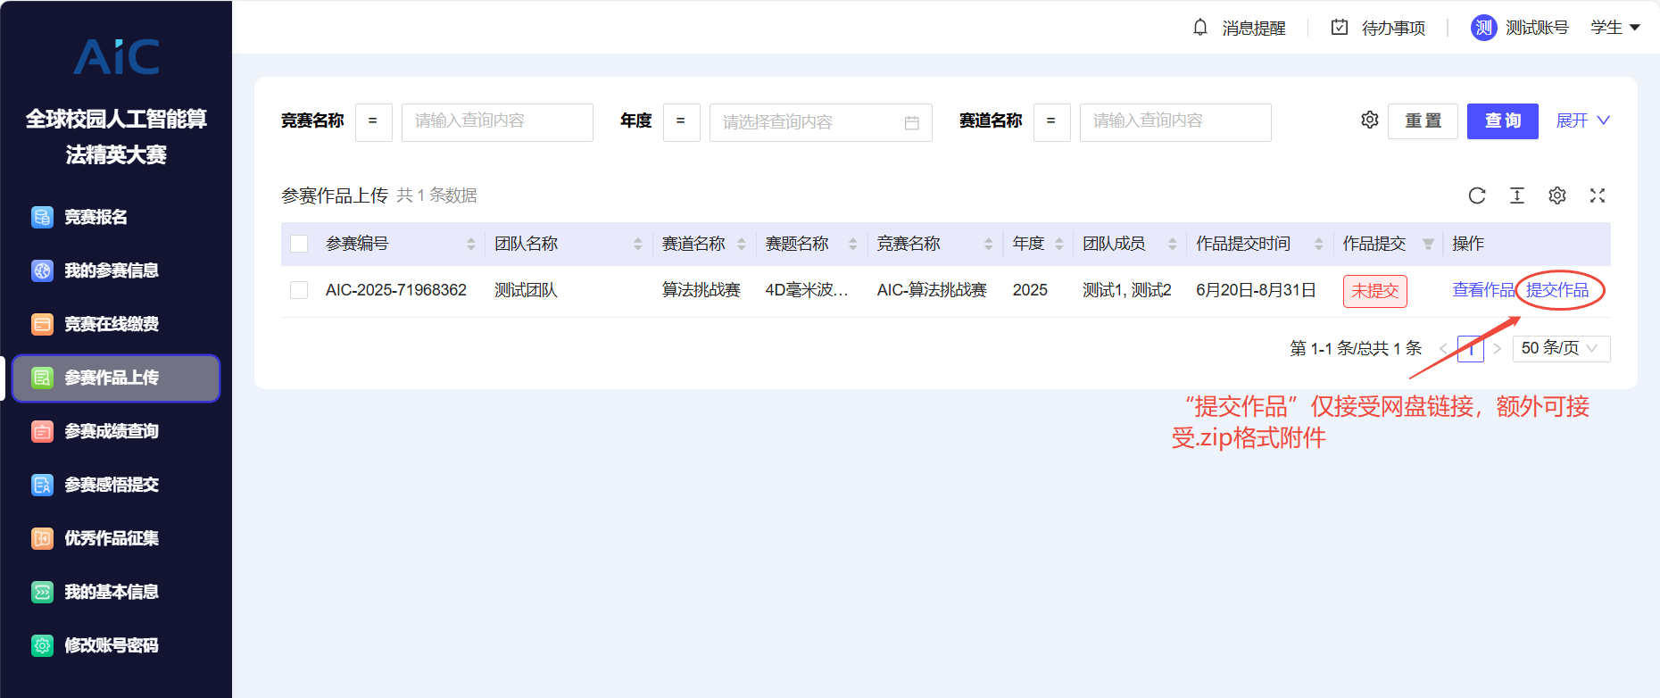Open 竞赛报名 in the sidebar

[95, 217]
